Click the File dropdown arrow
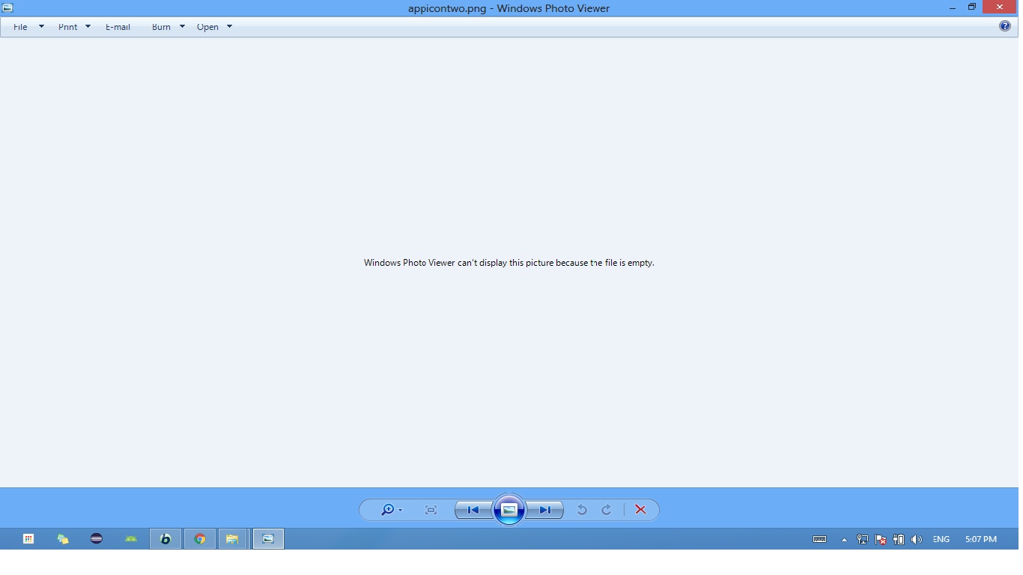1023x575 pixels. (x=41, y=26)
